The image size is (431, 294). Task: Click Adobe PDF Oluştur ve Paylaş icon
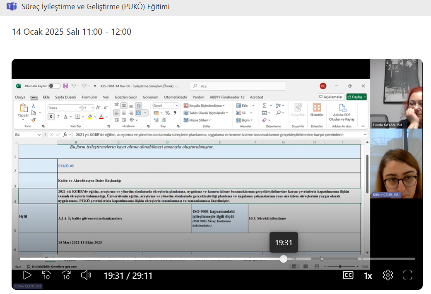[x=342, y=111]
